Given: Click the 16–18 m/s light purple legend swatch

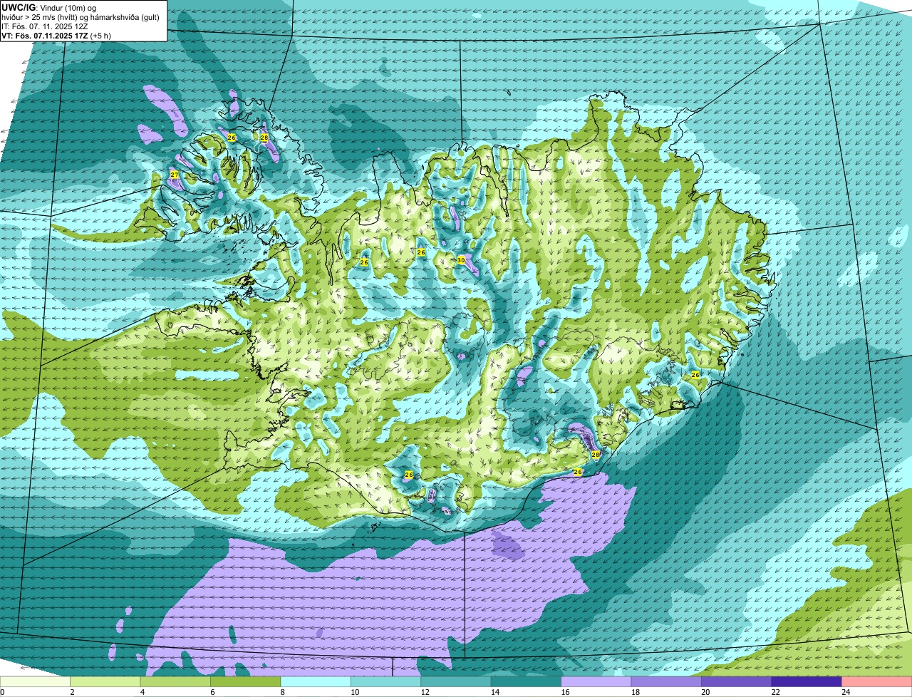Looking at the screenshot, I should point(596,681).
